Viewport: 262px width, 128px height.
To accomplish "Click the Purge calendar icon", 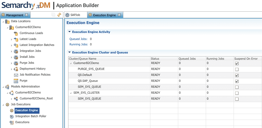I will point(16,81).
